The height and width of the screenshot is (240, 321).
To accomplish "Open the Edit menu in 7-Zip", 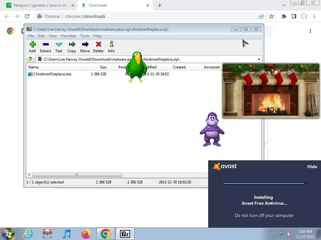I will point(41,36).
